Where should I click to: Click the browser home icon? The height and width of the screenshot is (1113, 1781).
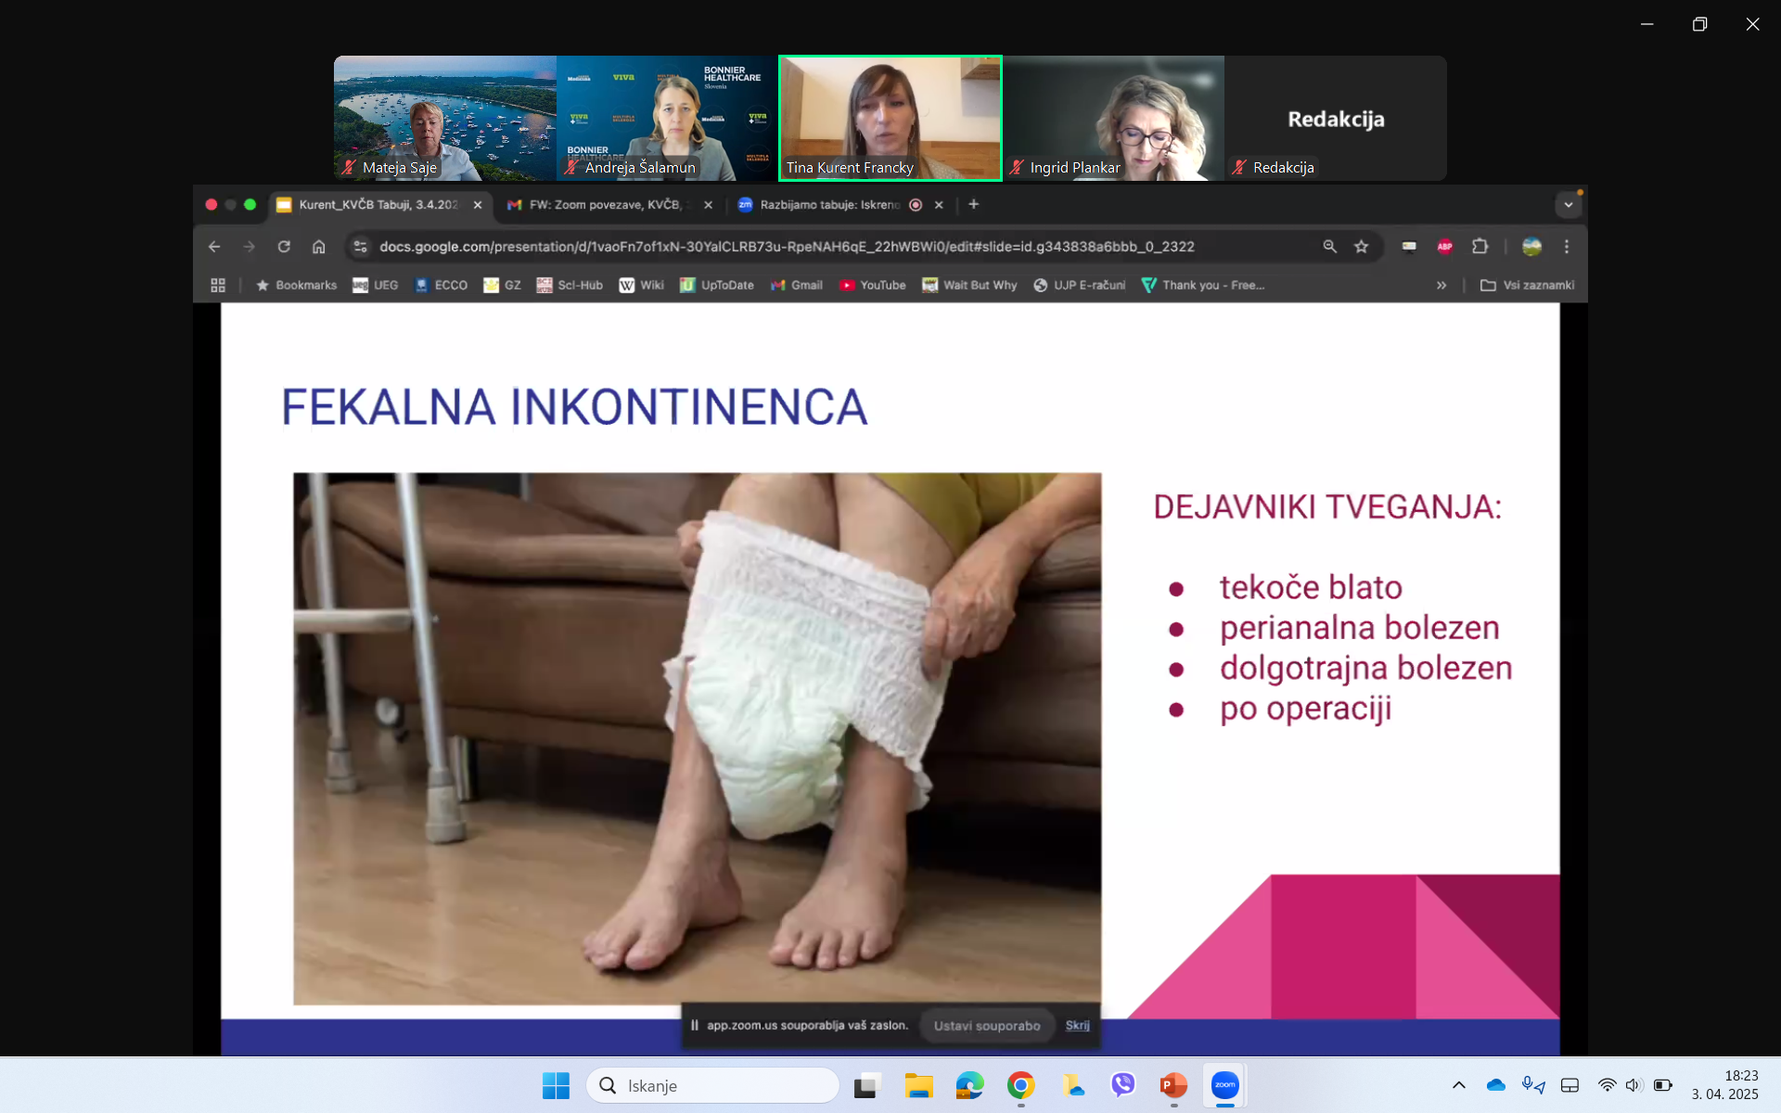coord(319,247)
